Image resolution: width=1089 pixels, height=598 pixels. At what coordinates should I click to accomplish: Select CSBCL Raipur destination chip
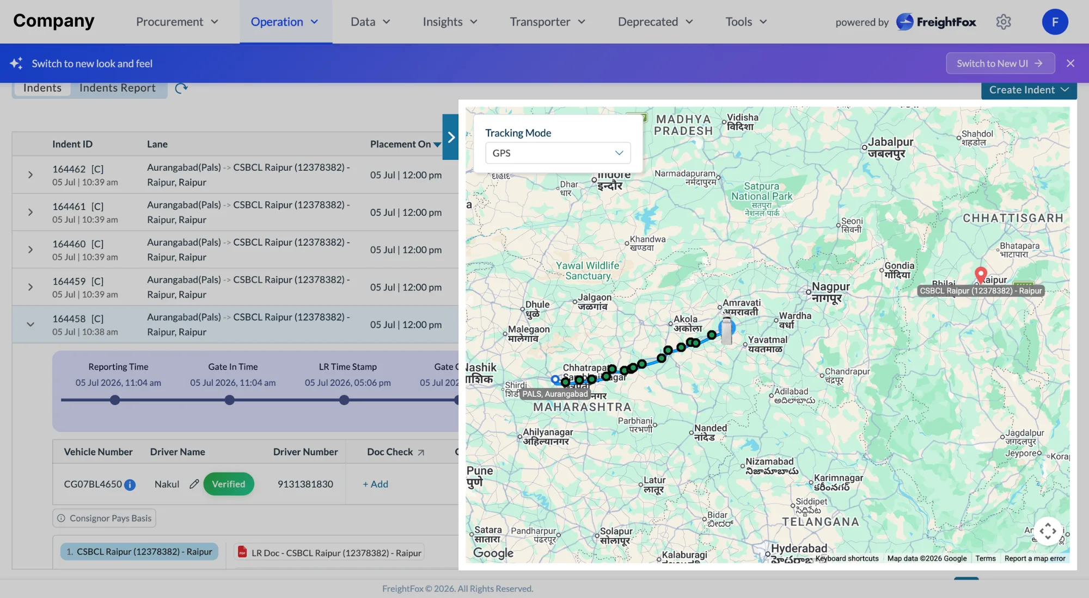click(x=139, y=551)
